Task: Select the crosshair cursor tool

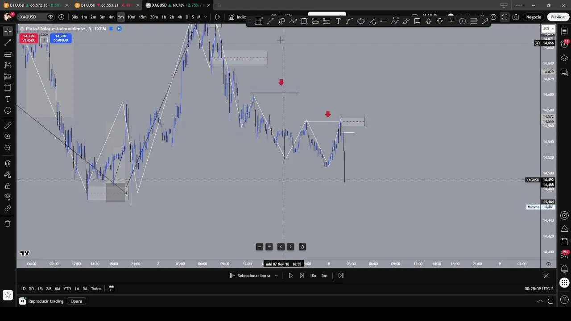Action: (8, 31)
